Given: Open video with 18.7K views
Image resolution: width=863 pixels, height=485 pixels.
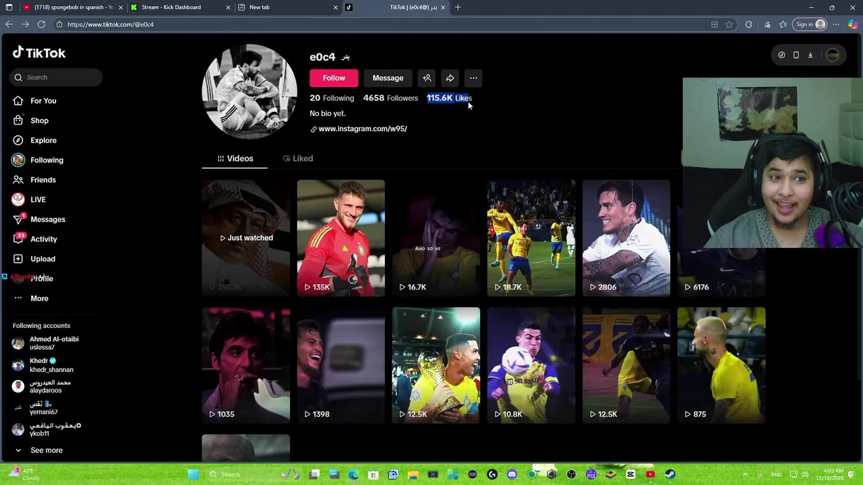Looking at the screenshot, I should 531,238.
